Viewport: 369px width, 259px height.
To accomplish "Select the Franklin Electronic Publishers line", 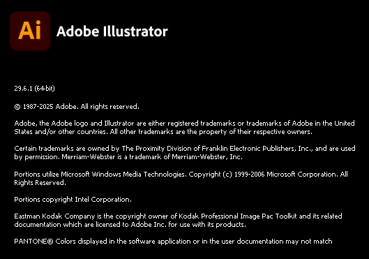I will pyautogui.click(x=185, y=148).
